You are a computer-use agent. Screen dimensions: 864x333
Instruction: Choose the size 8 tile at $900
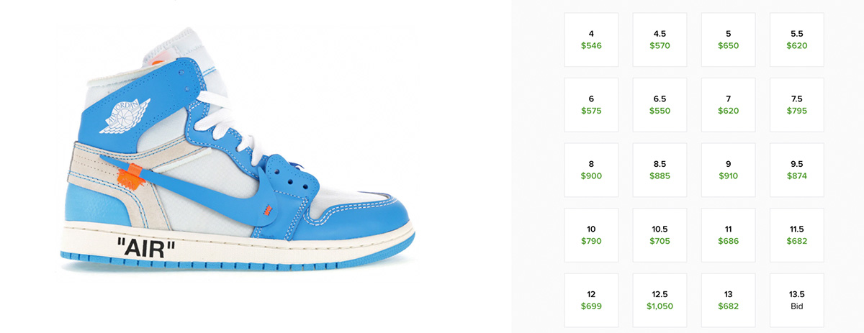point(591,170)
